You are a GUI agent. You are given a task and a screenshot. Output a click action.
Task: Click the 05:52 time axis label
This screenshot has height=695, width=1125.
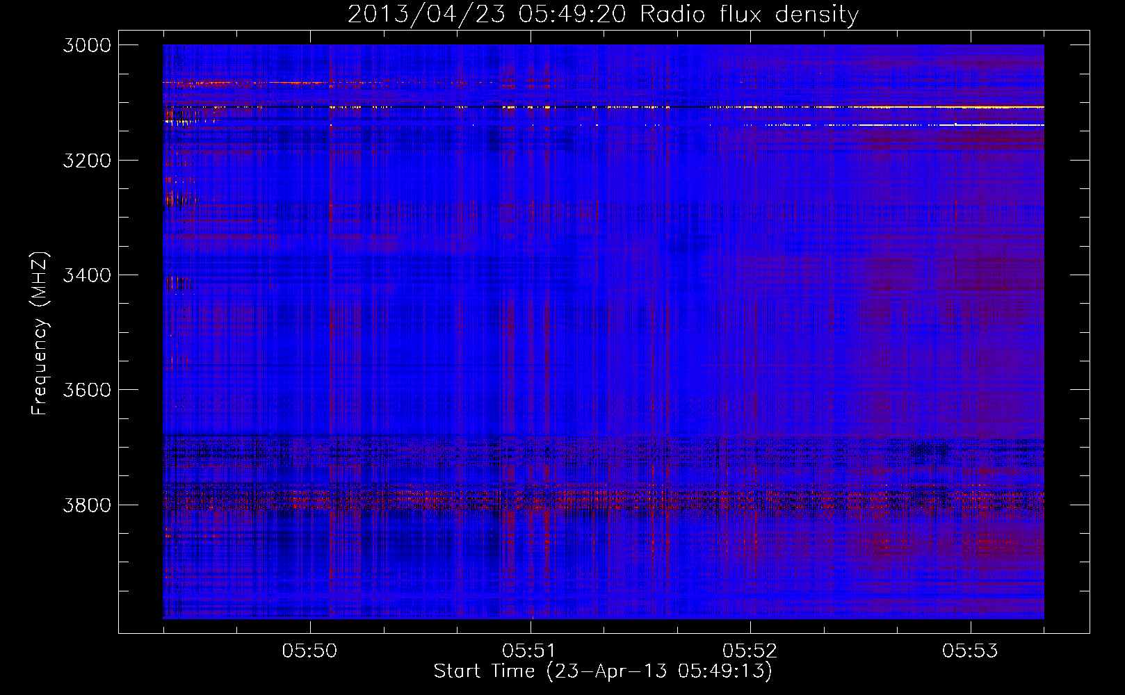pos(750,651)
